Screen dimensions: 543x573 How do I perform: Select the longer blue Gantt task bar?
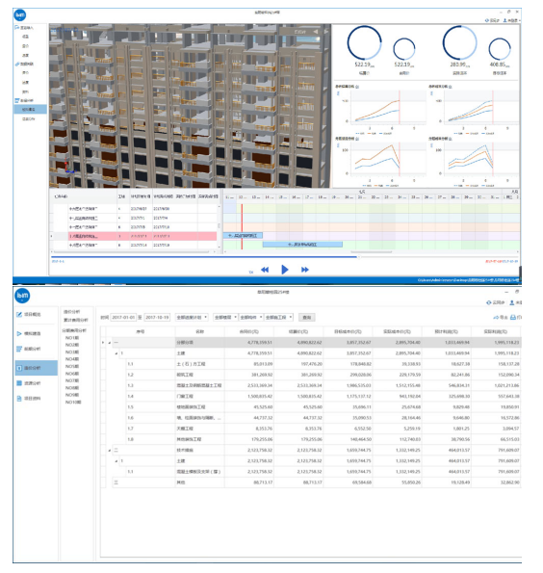(302, 244)
